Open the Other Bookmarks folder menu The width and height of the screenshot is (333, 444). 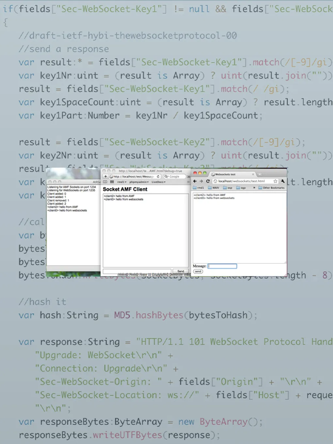click(x=271, y=188)
